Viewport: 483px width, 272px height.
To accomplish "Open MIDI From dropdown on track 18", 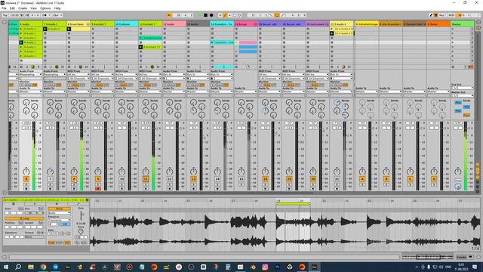I will [x=269, y=75].
